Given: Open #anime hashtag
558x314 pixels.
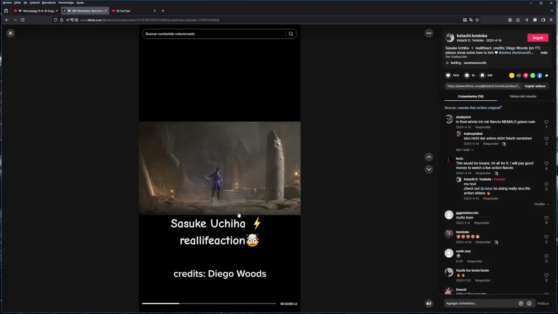Looking at the screenshot, I should click(x=505, y=53).
